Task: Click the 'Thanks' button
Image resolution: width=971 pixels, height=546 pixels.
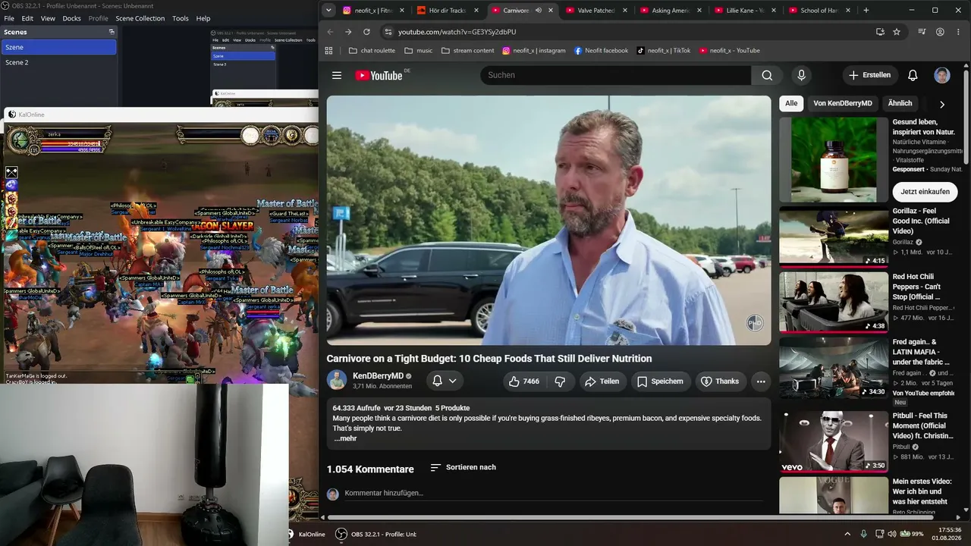Action: point(719,381)
